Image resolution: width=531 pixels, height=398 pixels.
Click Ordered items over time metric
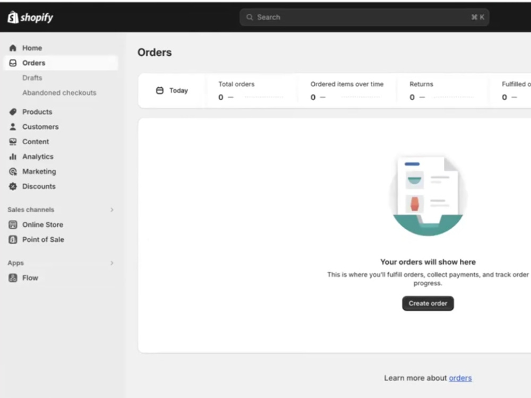click(347, 90)
